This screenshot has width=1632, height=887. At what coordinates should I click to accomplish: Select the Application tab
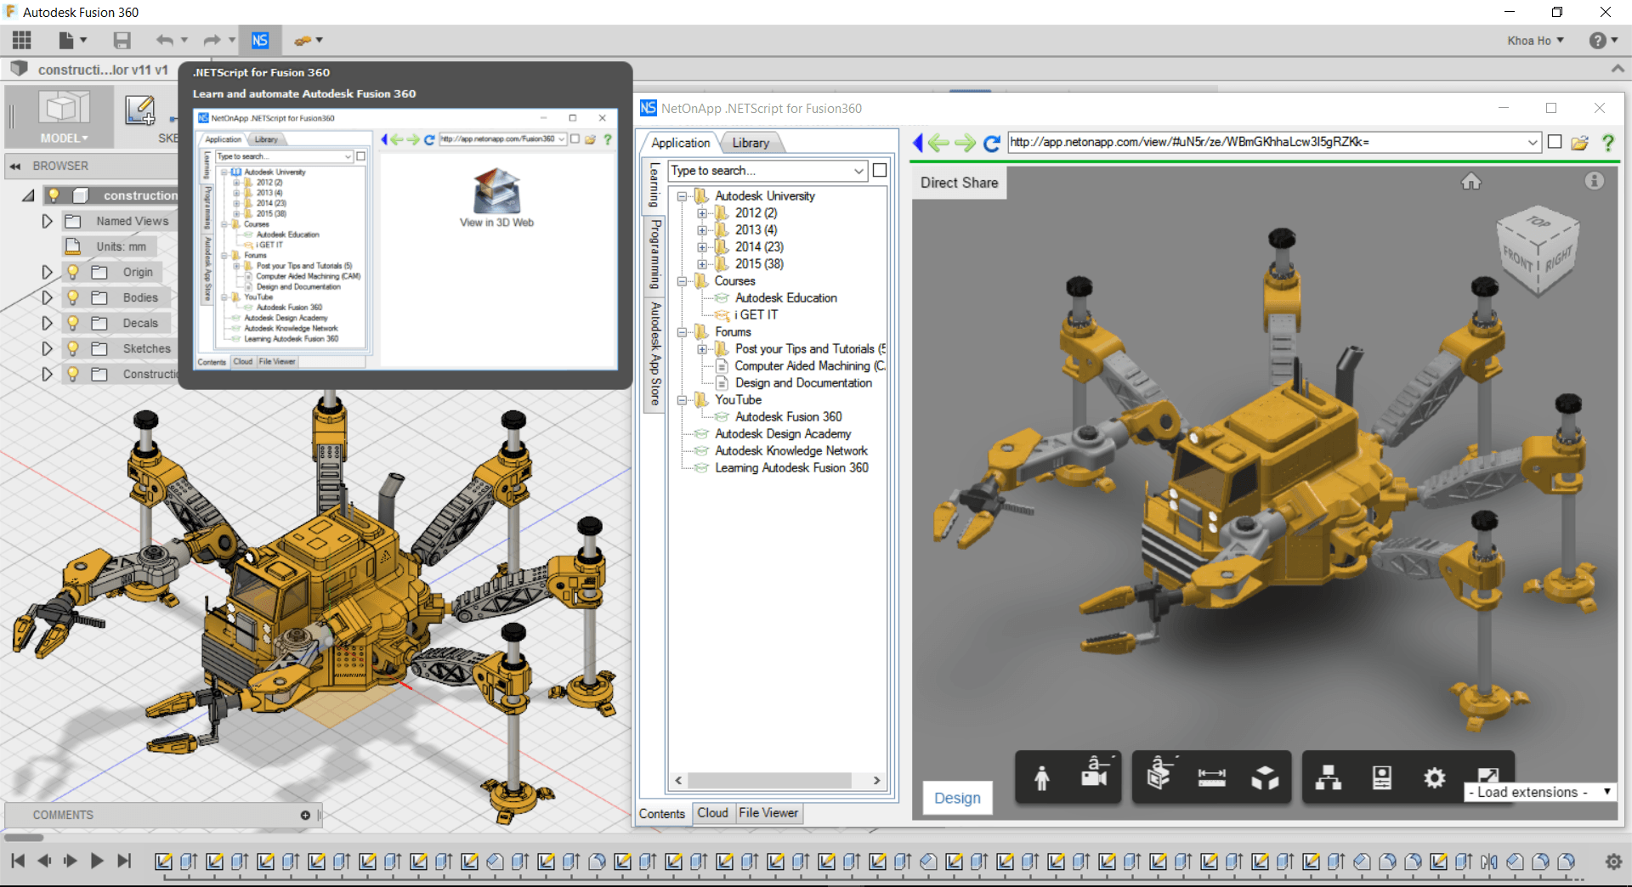point(680,143)
